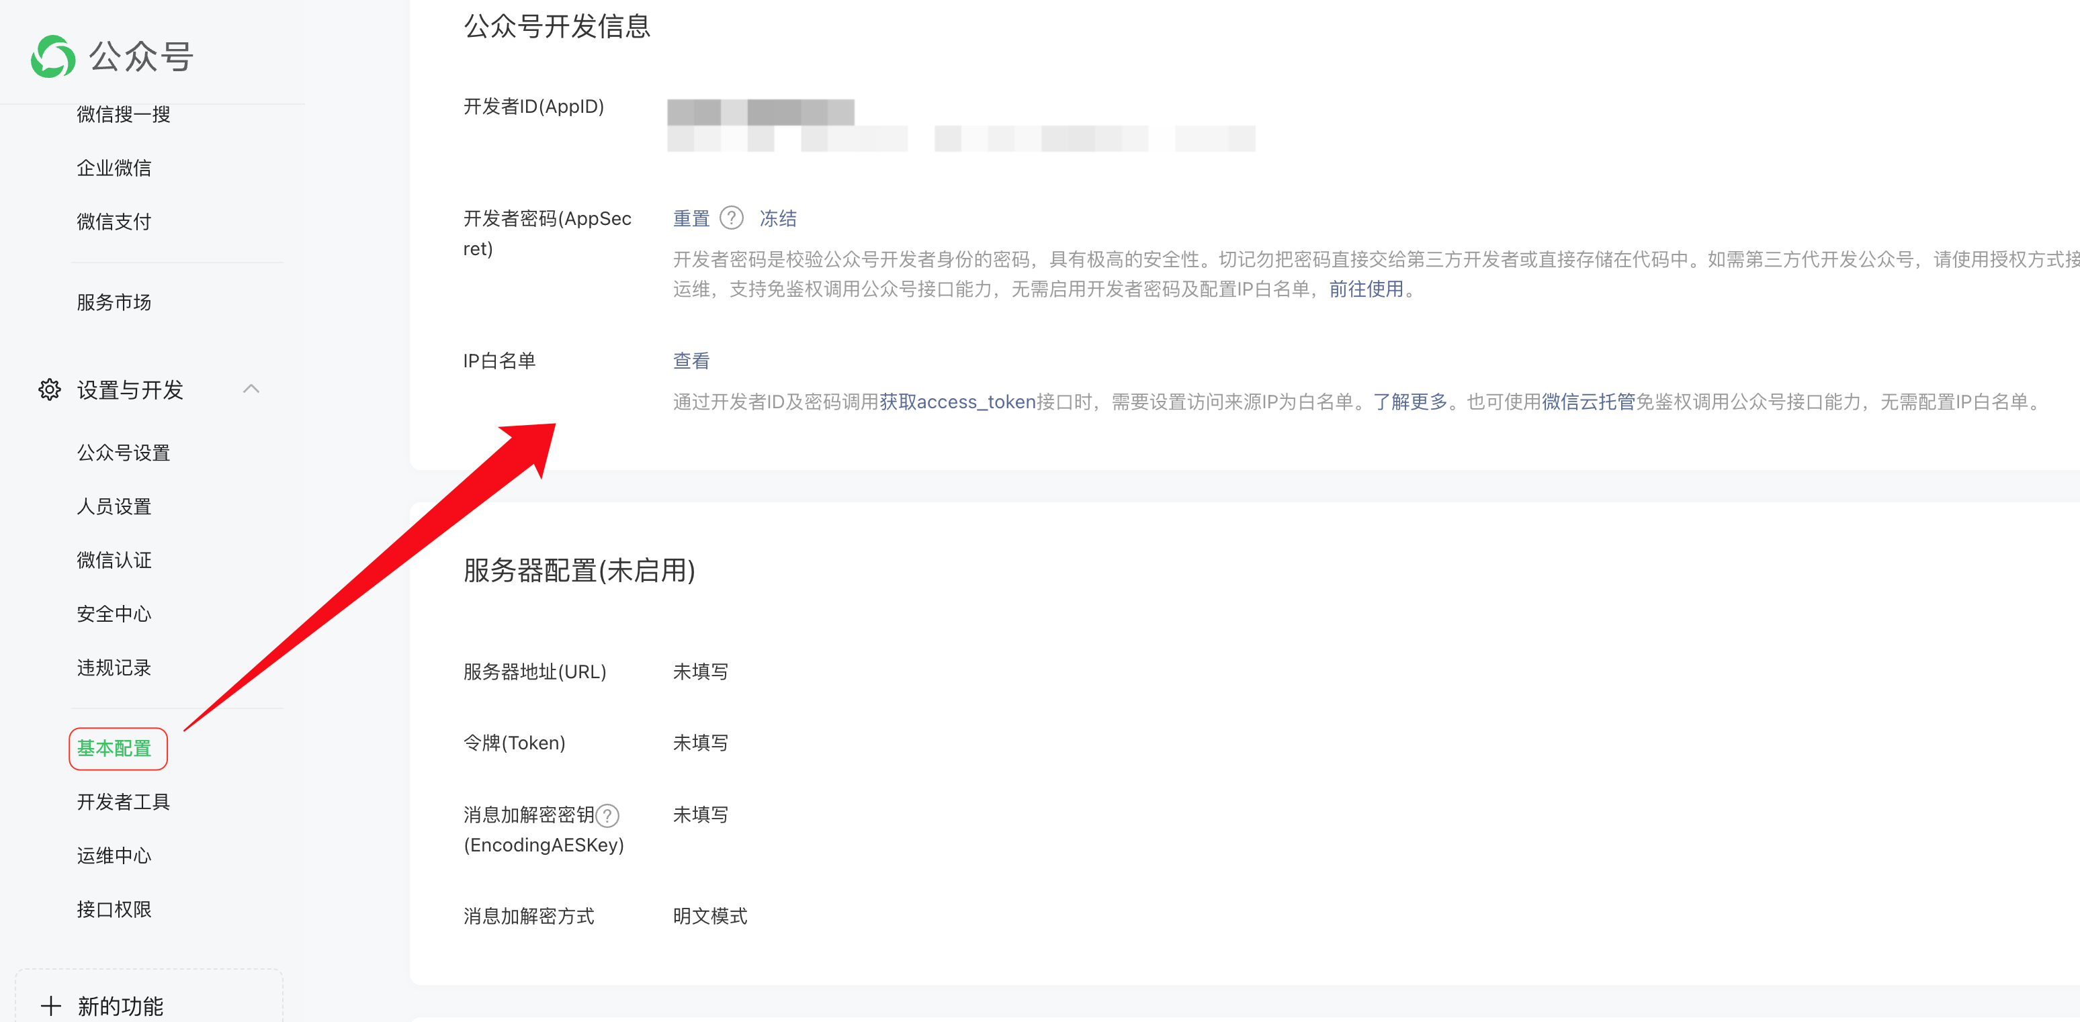2080x1022 pixels.
Task: Navigate to 安全中心
Action: pos(115,614)
